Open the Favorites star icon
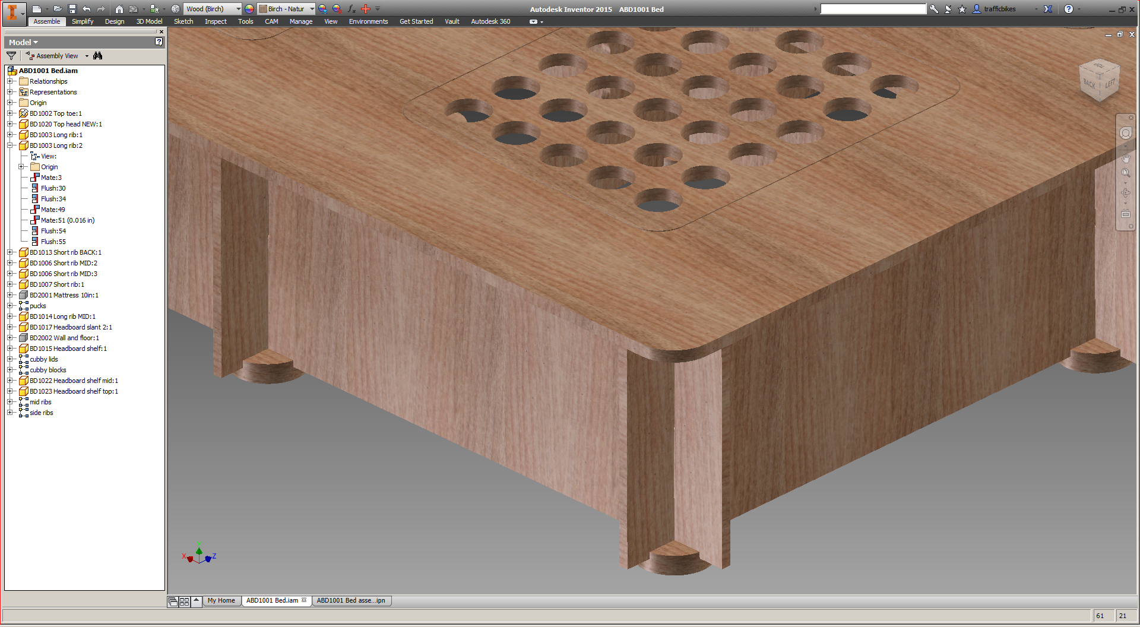 point(962,9)
